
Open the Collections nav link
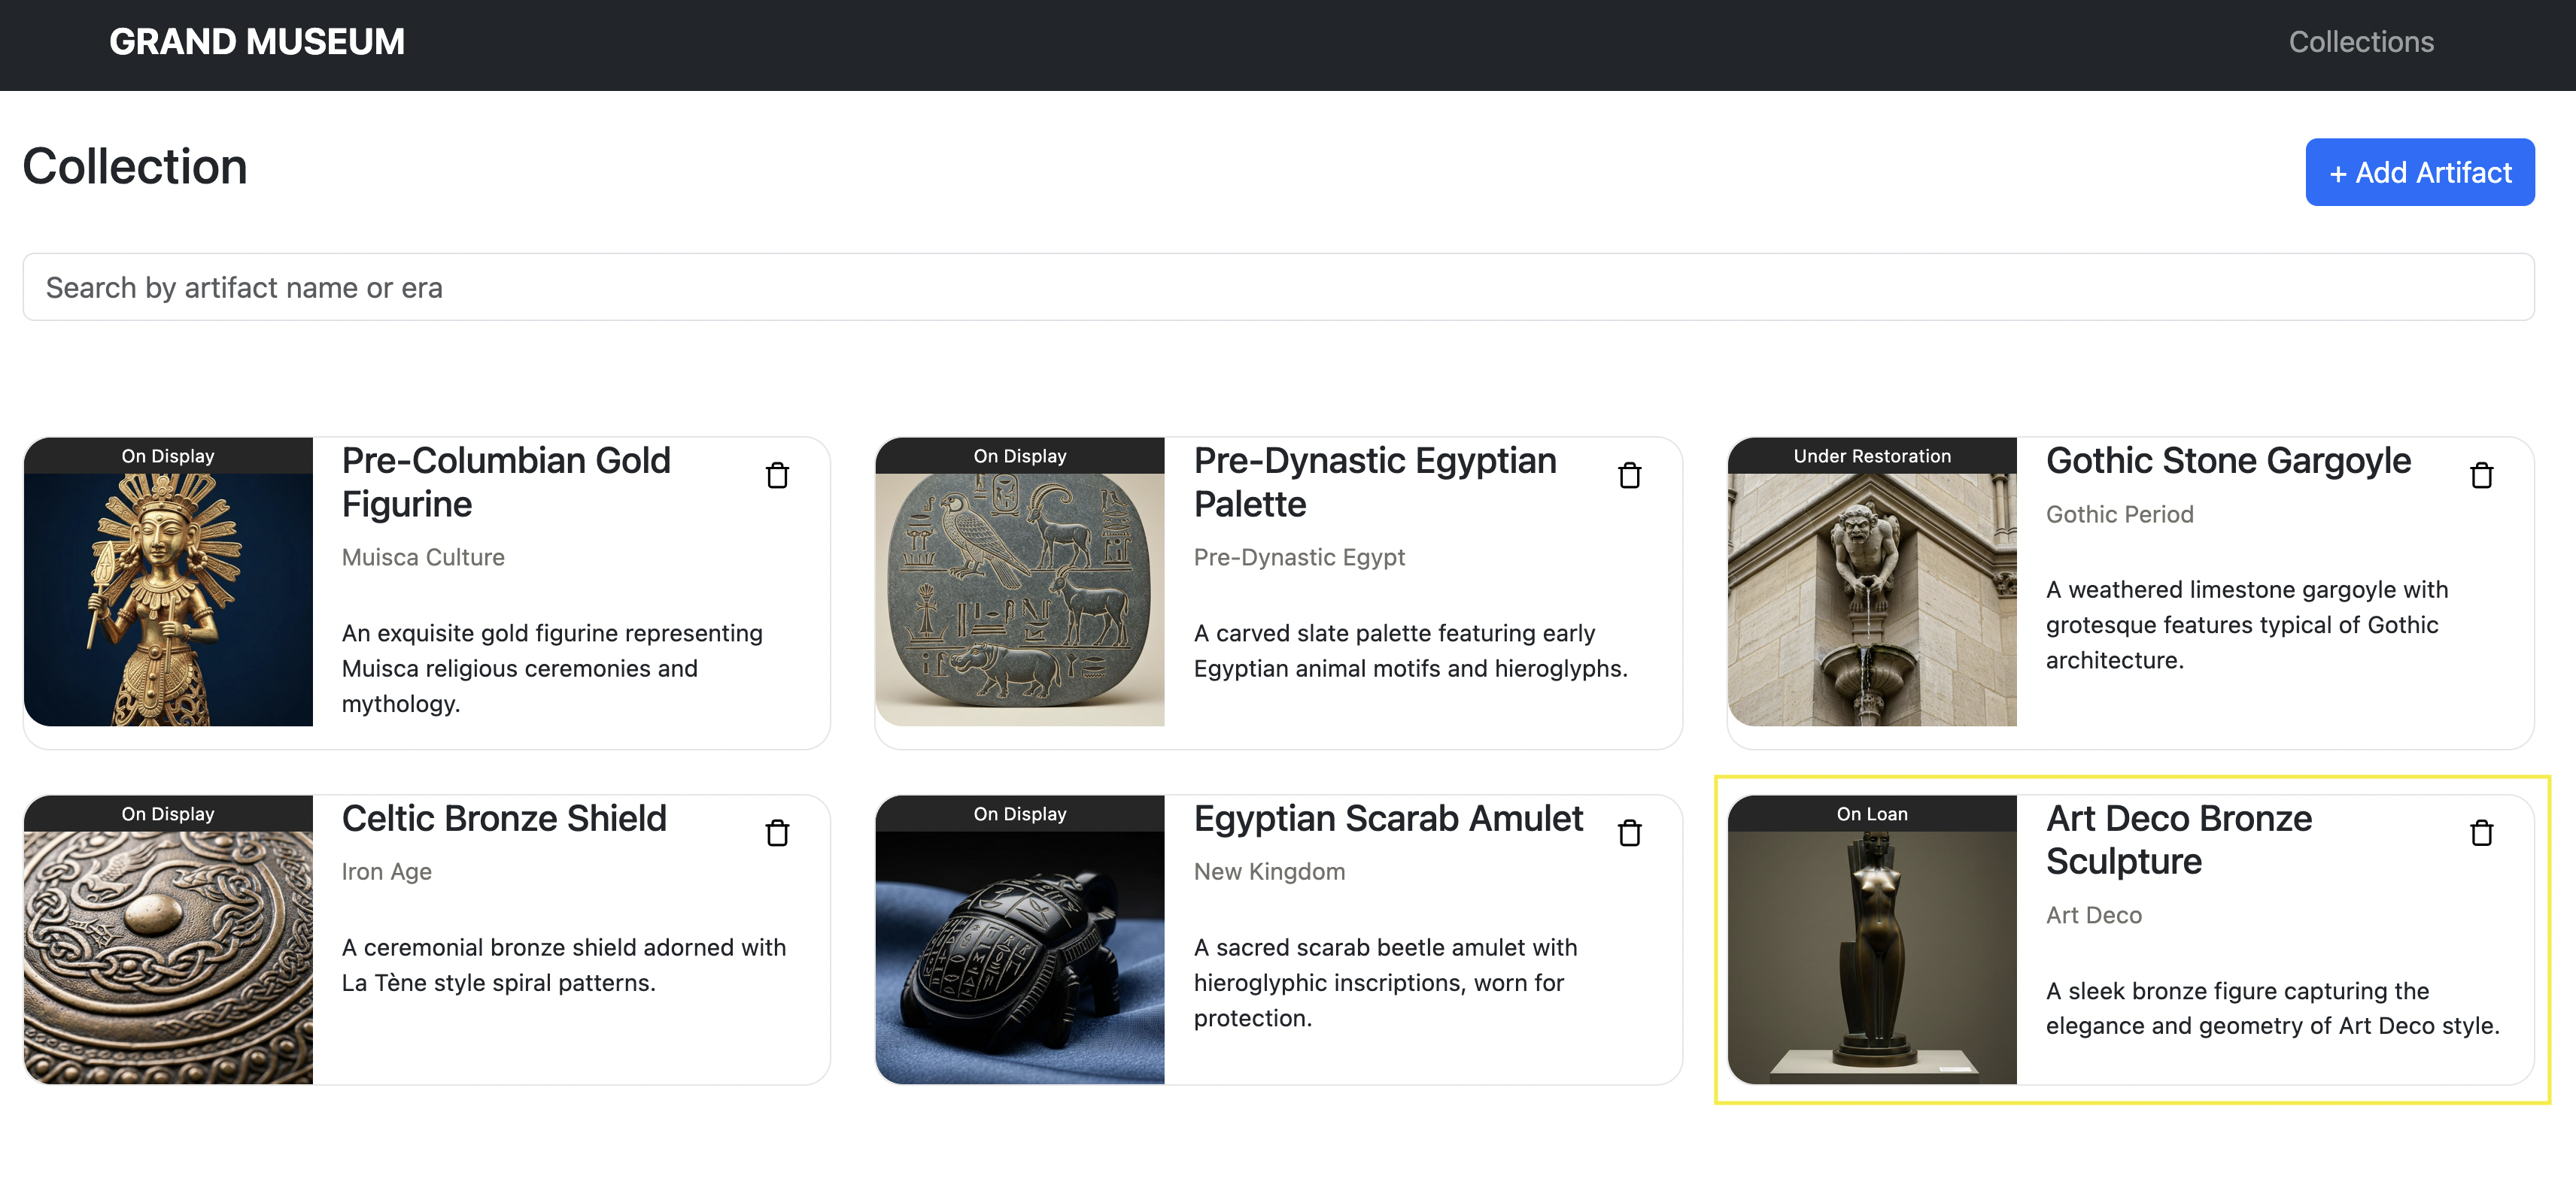[x=2361, y=42]
